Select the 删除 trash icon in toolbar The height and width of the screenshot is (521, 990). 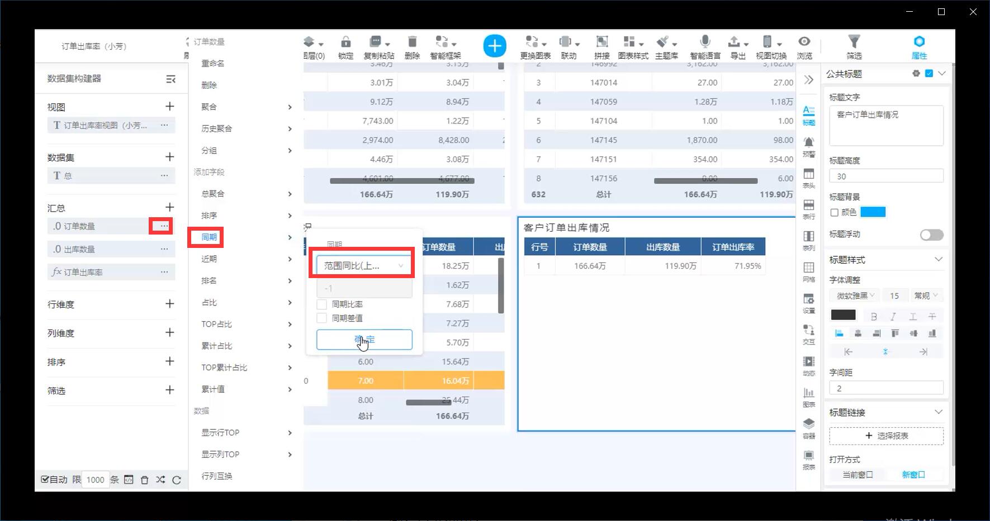click(412, 41)
